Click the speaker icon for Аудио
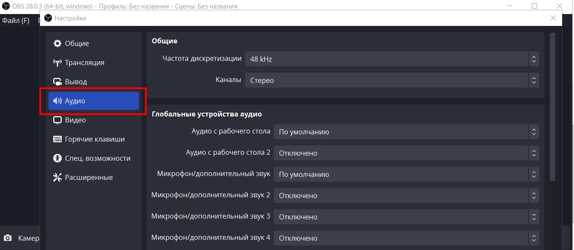This screenshot has height=250, width=574. (57, 101)
